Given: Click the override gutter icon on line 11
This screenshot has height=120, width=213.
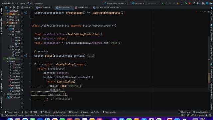Looking at the screenshot, I should coord(26,13).
